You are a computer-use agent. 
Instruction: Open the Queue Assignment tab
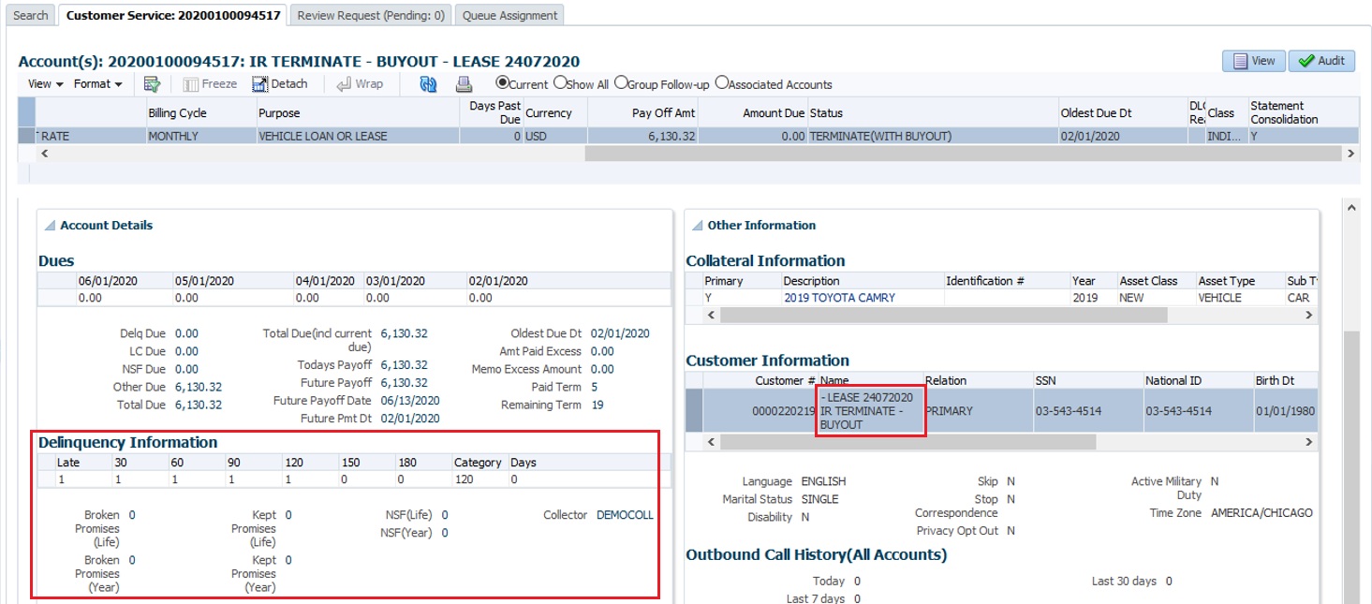(510, 15)
